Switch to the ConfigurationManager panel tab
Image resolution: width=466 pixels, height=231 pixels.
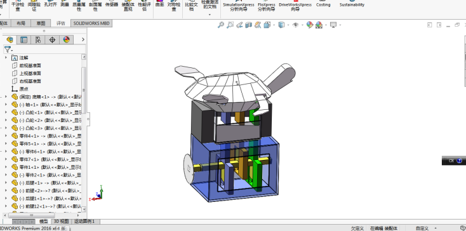(37, 39)
